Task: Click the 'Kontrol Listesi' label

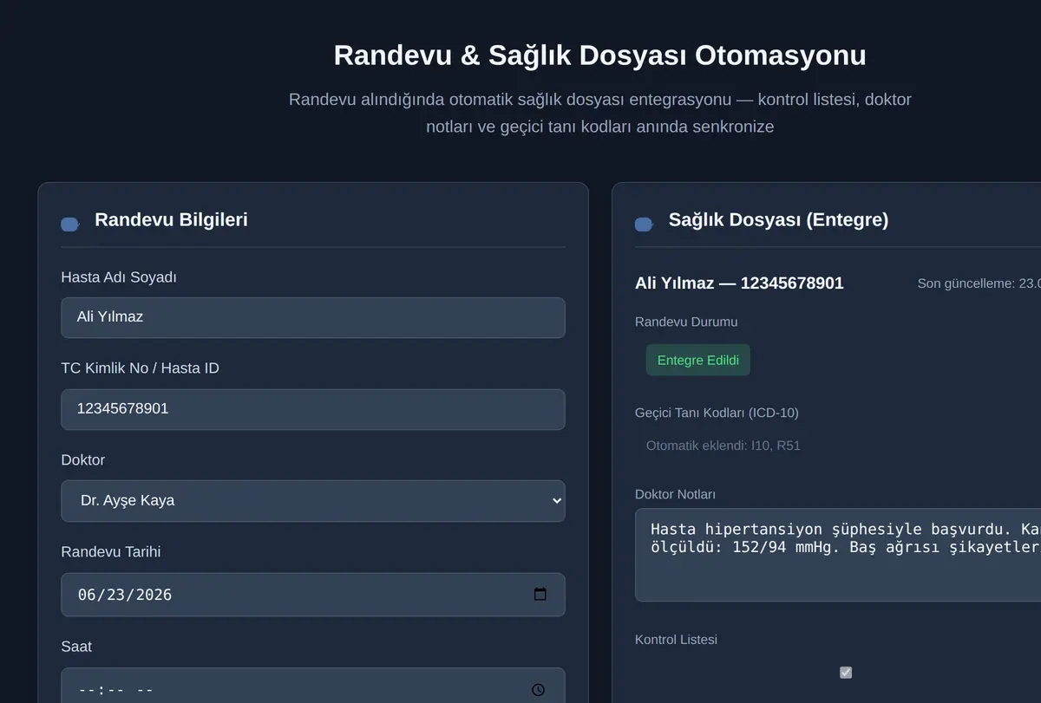Action: click(x=676, y=640)
